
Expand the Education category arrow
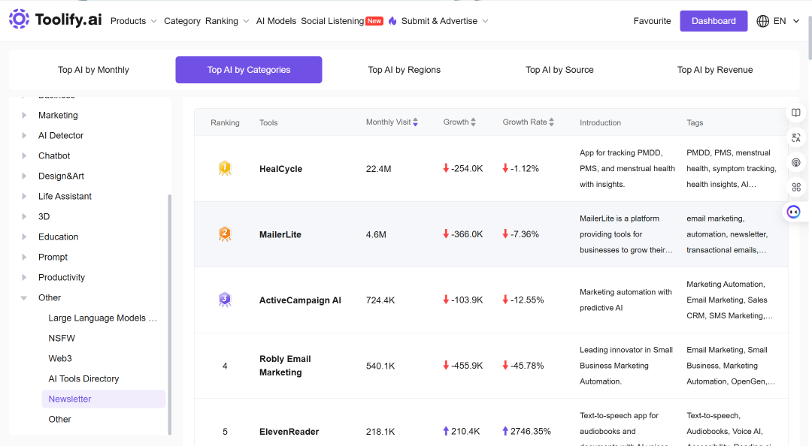coord(24,237)
